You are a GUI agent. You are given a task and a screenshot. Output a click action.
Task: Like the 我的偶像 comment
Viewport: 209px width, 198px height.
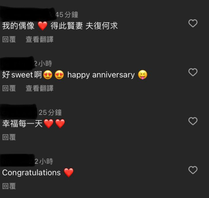tap(193, 23)
